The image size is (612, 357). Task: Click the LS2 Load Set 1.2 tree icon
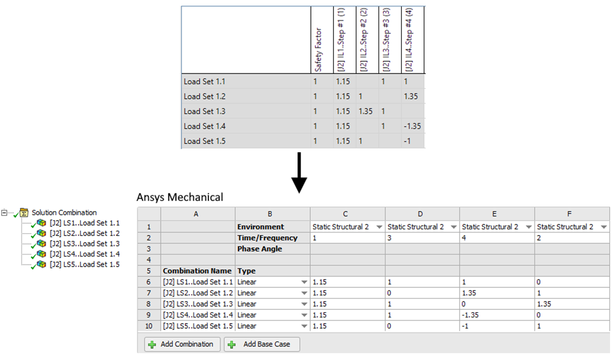click(x=41, y=233)
